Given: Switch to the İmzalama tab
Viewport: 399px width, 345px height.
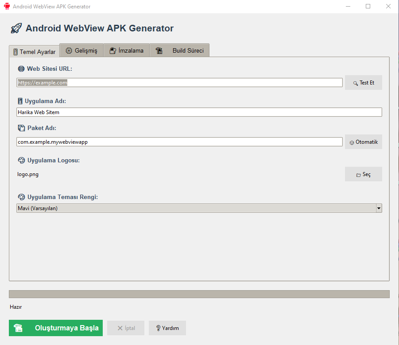Looking at the screenshot, I should click(127, 50).
